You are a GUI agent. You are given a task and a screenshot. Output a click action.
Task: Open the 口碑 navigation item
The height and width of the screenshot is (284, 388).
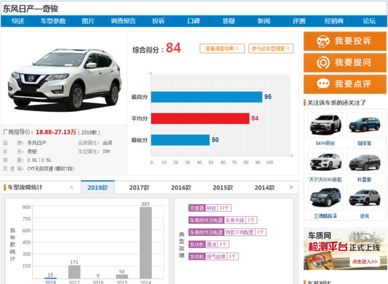(193, 21)
